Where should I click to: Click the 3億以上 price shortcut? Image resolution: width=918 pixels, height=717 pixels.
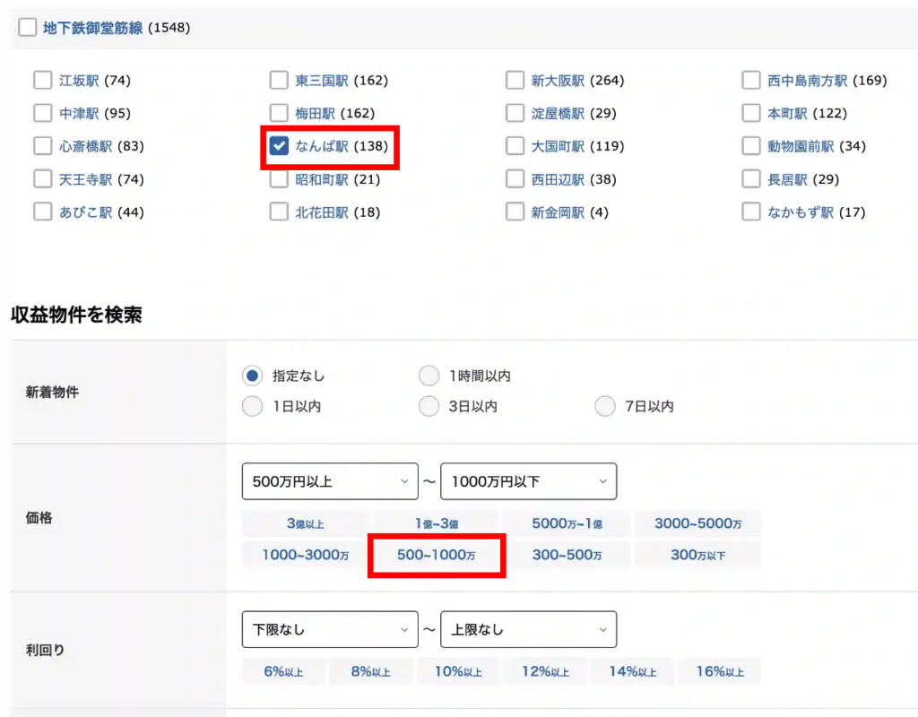[305, 523]
